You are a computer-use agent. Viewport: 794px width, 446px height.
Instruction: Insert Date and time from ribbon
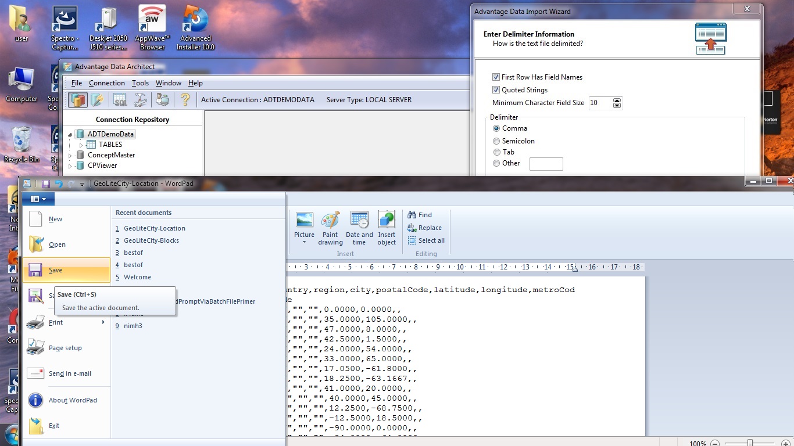[359, 228]
